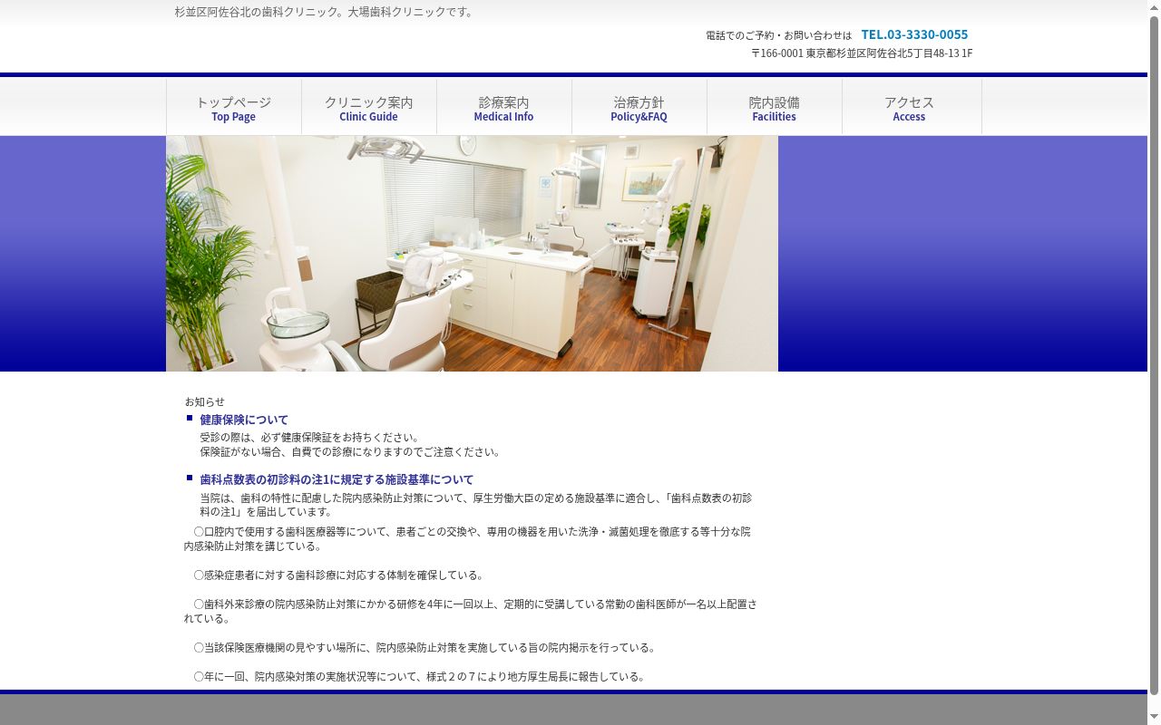1161x725 pixels.
Task: Click the 歯科外来診療の院内感染防止対策 bullet line
Action: pyautogui.click(x=470, y=612)
